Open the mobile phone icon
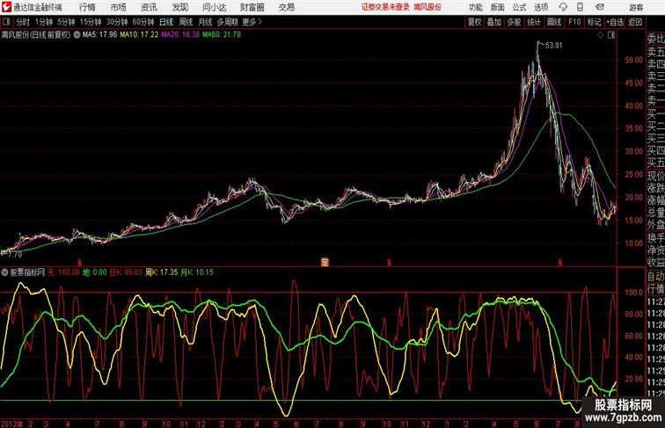The height and width of the screenshot is (428, 665). pos(580,7)
